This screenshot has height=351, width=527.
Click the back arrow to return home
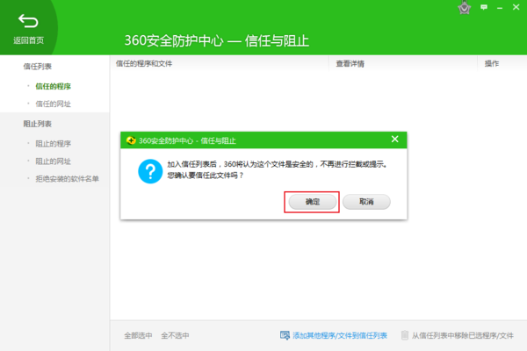[28, 22]
